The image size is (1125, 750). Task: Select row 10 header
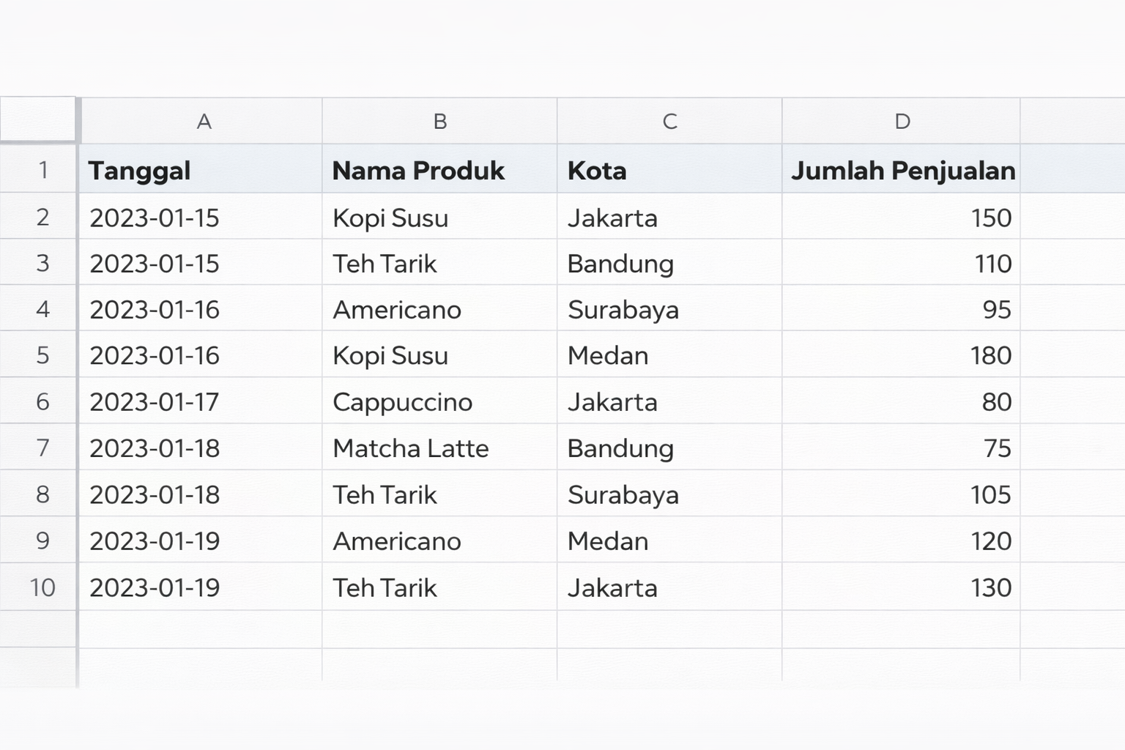pyautogui.click(x=42, y=587)
